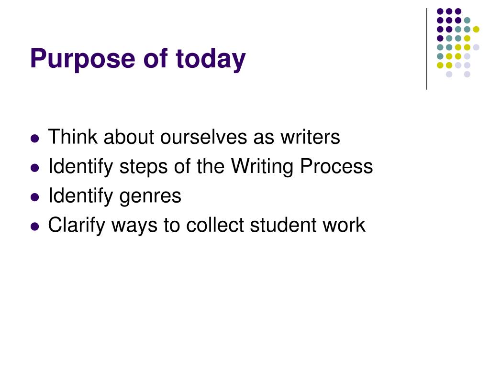Click the lone yellow dot at far right

point(476,29)
